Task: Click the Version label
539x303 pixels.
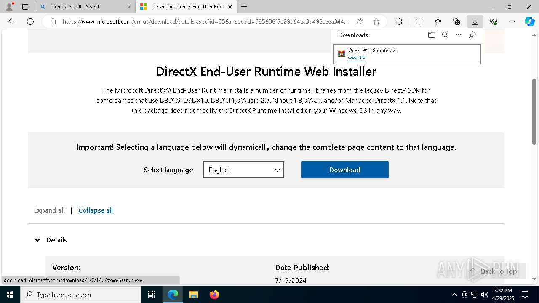Action: pos(66,268)
